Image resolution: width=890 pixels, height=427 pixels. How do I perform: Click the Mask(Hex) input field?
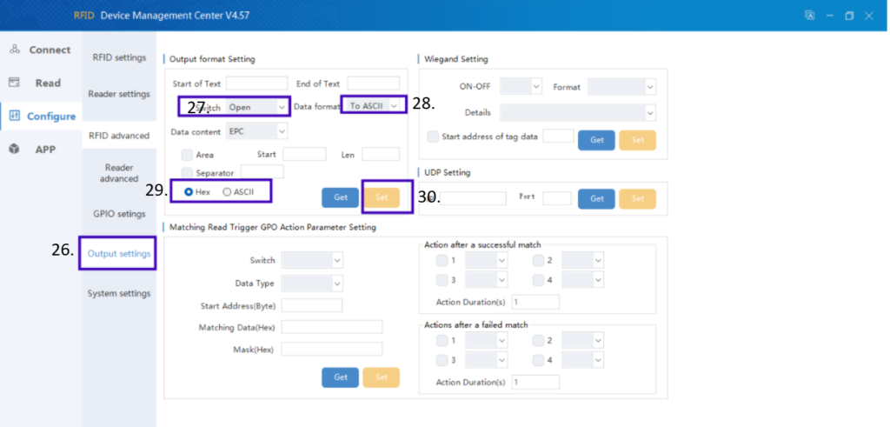pyautogui.click(x=332, y=350)
